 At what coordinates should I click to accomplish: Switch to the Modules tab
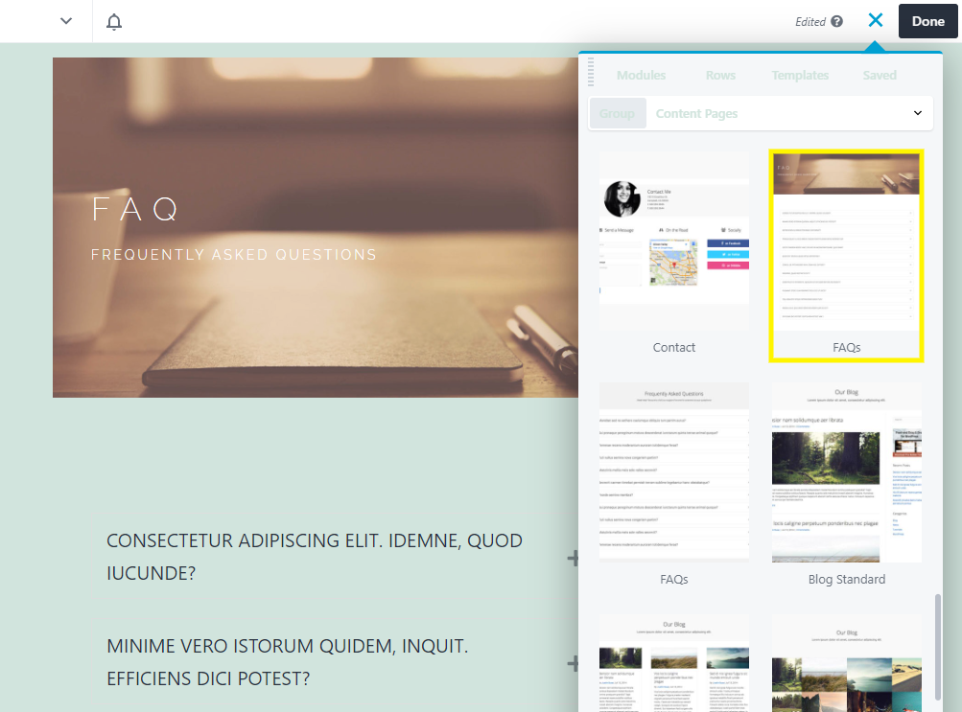coord(641,75)
